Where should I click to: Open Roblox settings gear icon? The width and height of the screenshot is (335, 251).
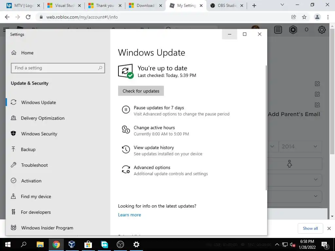pyautogui.click(x=322, y=30)
